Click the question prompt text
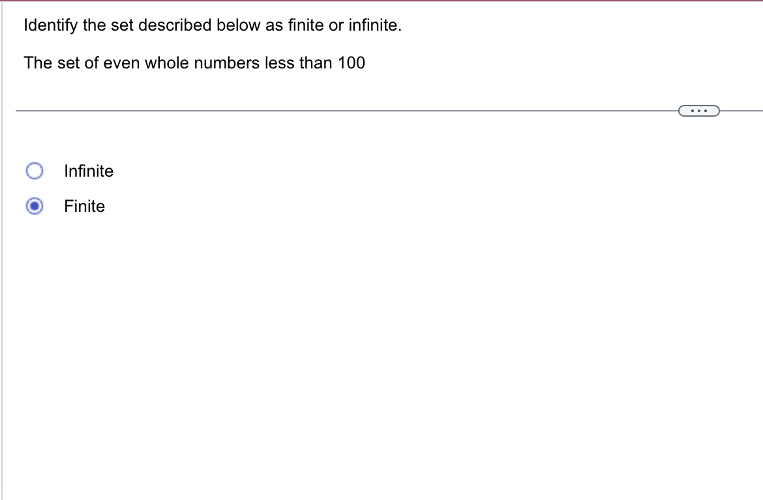Screen dimensions: 763x500 [x=212, y=25]
